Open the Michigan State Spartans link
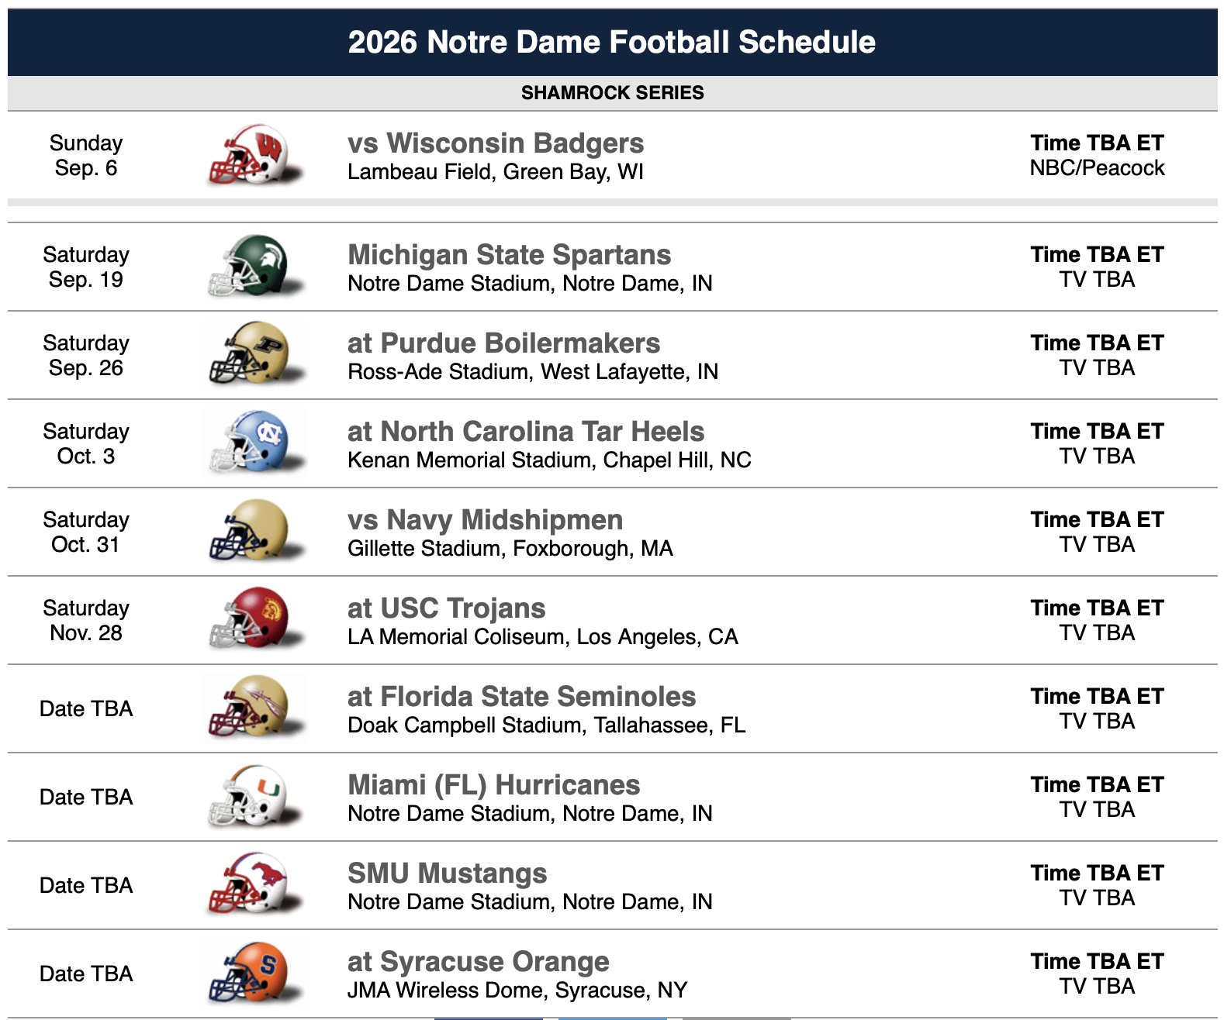 (x=509, y=255)
